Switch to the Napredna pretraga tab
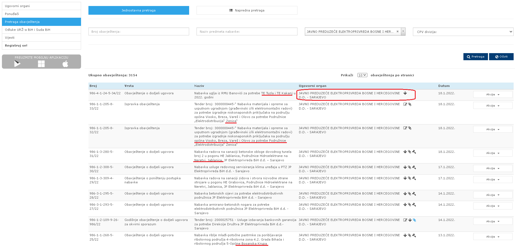This screenshot has width=515, height=246. coord(247,10)
